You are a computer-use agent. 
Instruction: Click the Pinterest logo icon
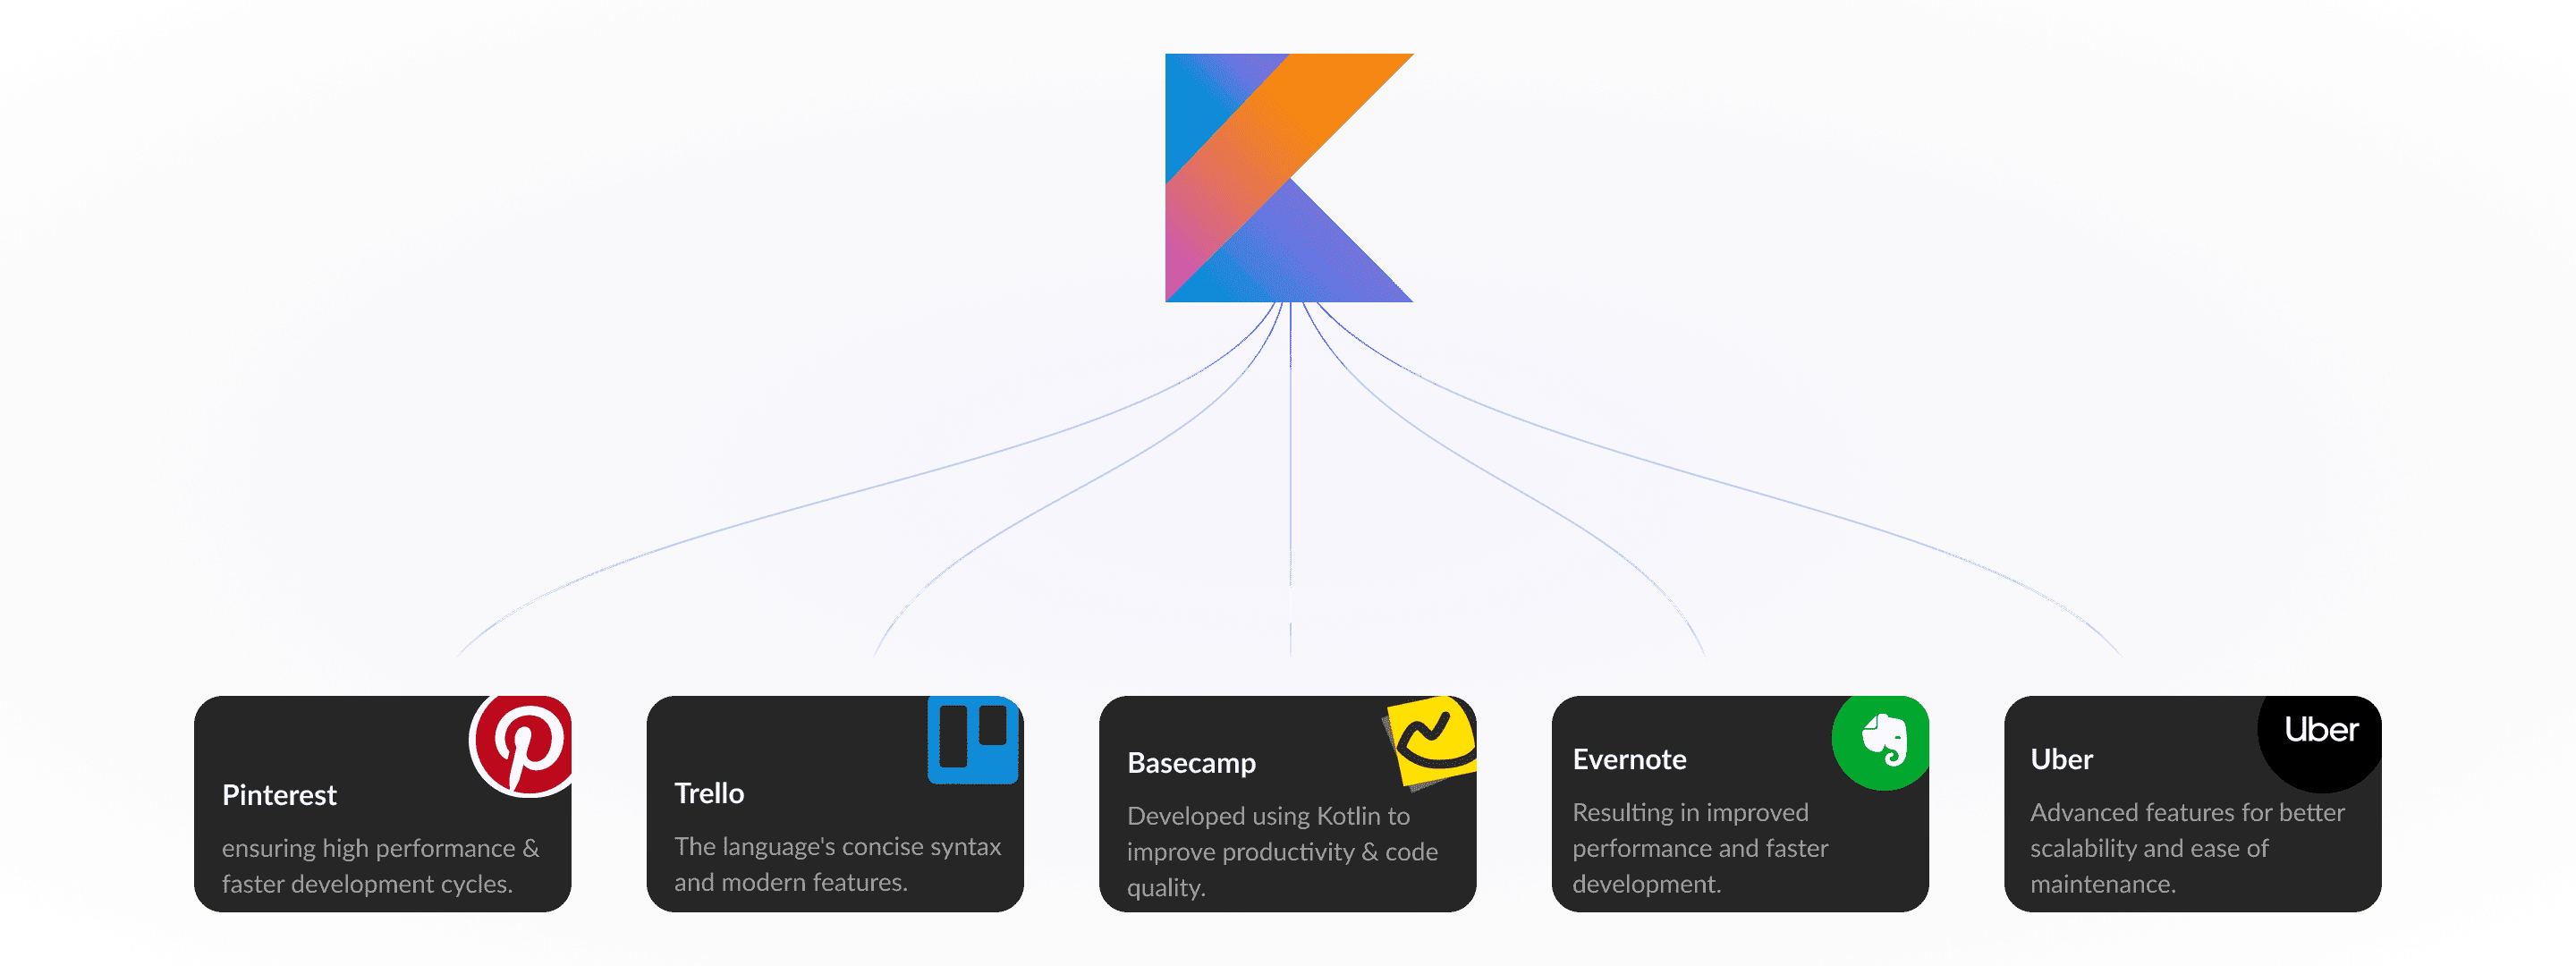521,745
